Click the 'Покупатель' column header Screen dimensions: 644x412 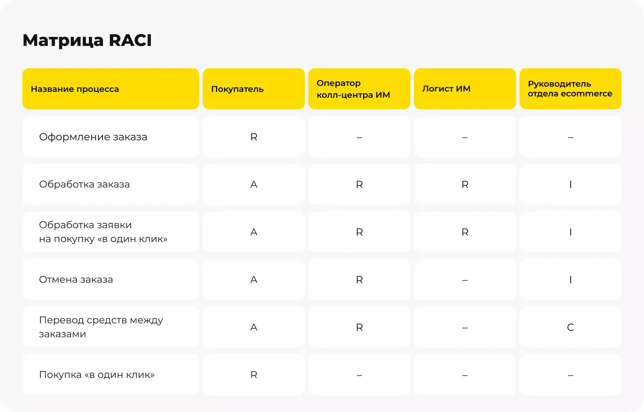[x=237, y=89]
